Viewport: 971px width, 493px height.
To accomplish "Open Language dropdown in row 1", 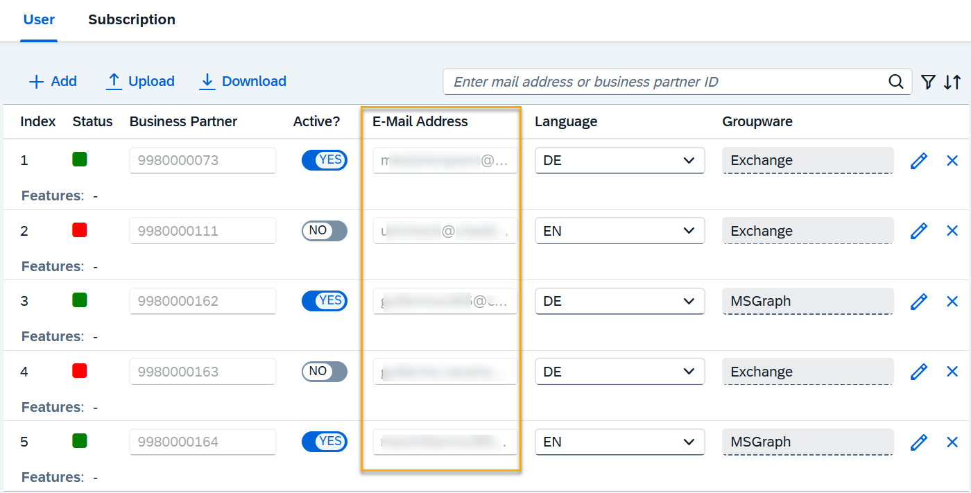I will [619, 161].
